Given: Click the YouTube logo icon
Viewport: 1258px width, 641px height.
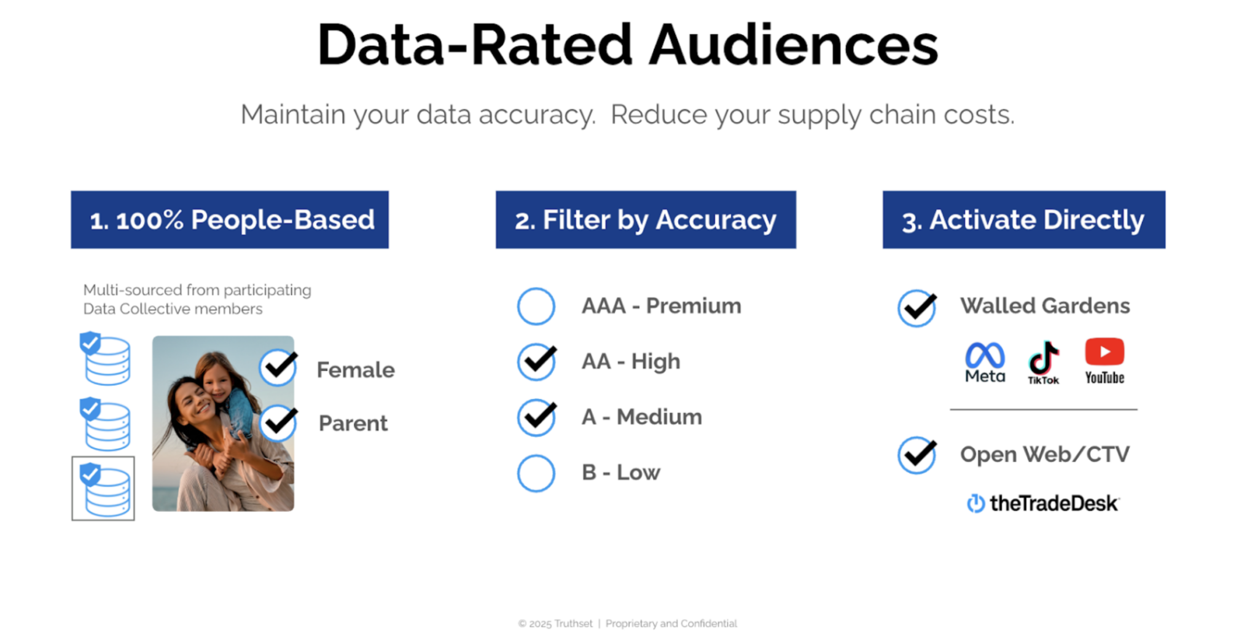Looking at the screenshot, I should (1104, 361).
